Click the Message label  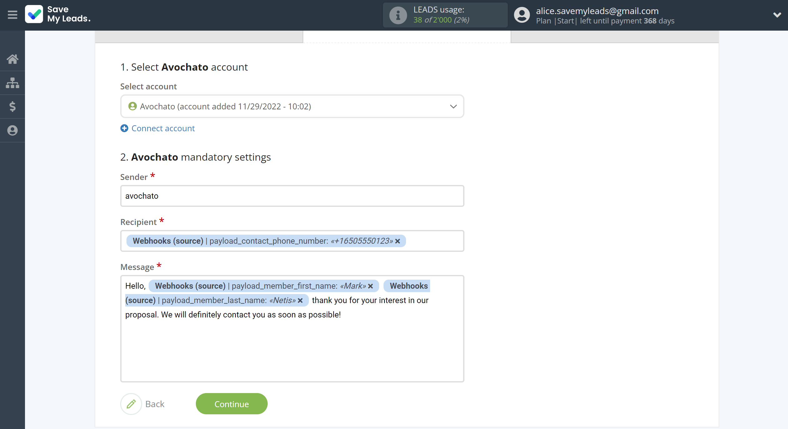coord(137,267)
